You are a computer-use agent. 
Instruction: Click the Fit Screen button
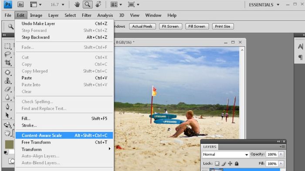point(170,26)
